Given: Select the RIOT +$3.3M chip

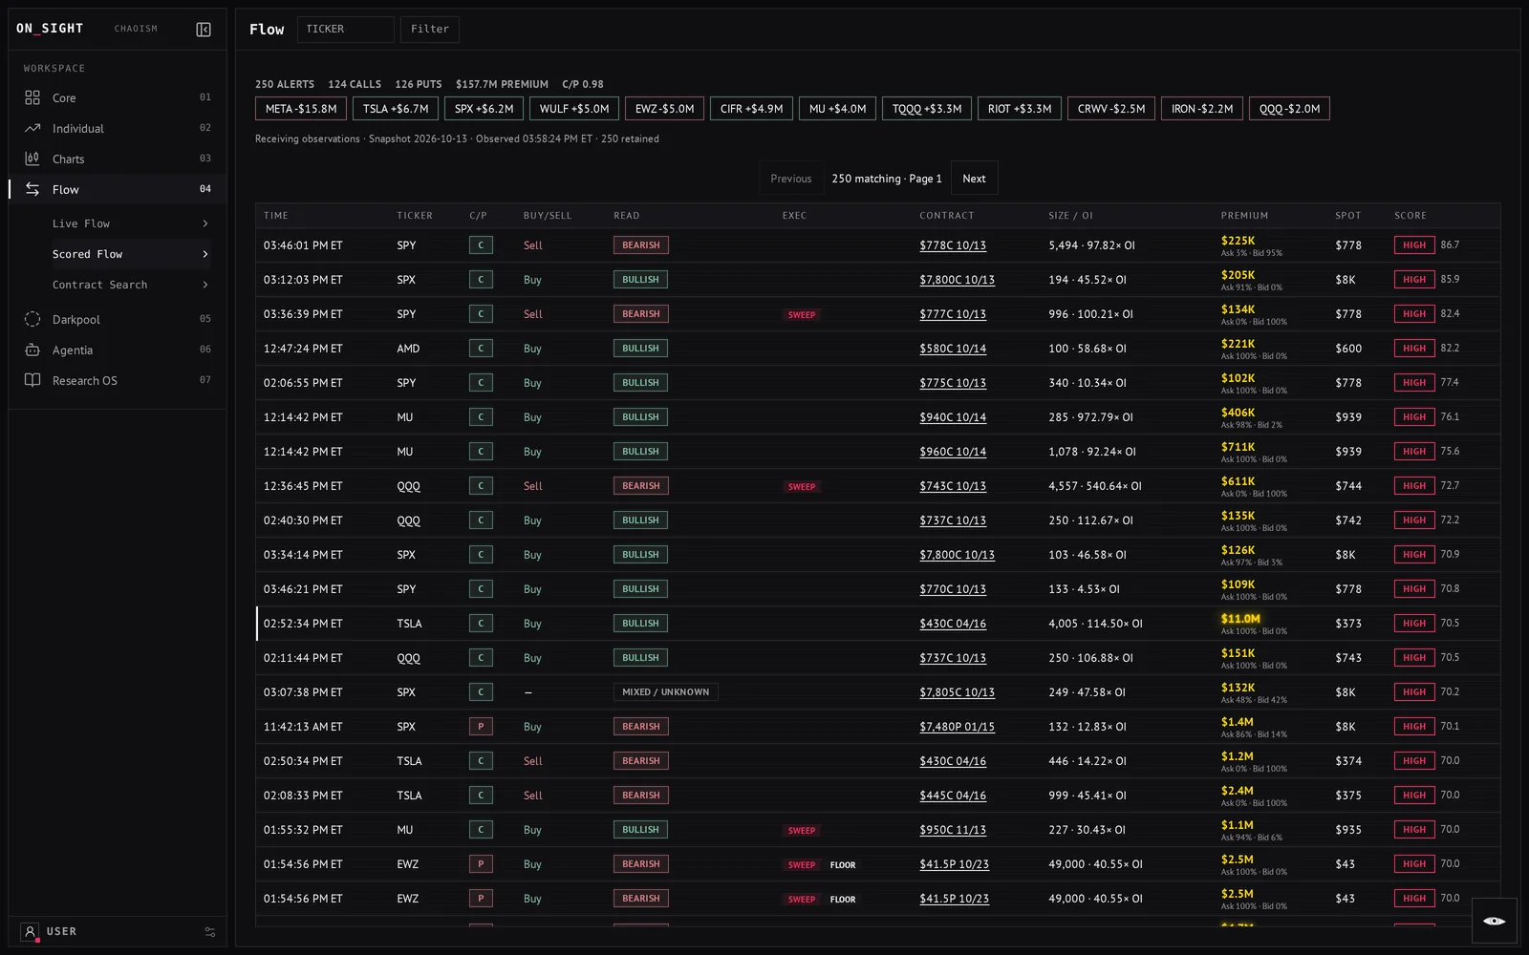Looking at the screenshot, I should [1020, 109].
